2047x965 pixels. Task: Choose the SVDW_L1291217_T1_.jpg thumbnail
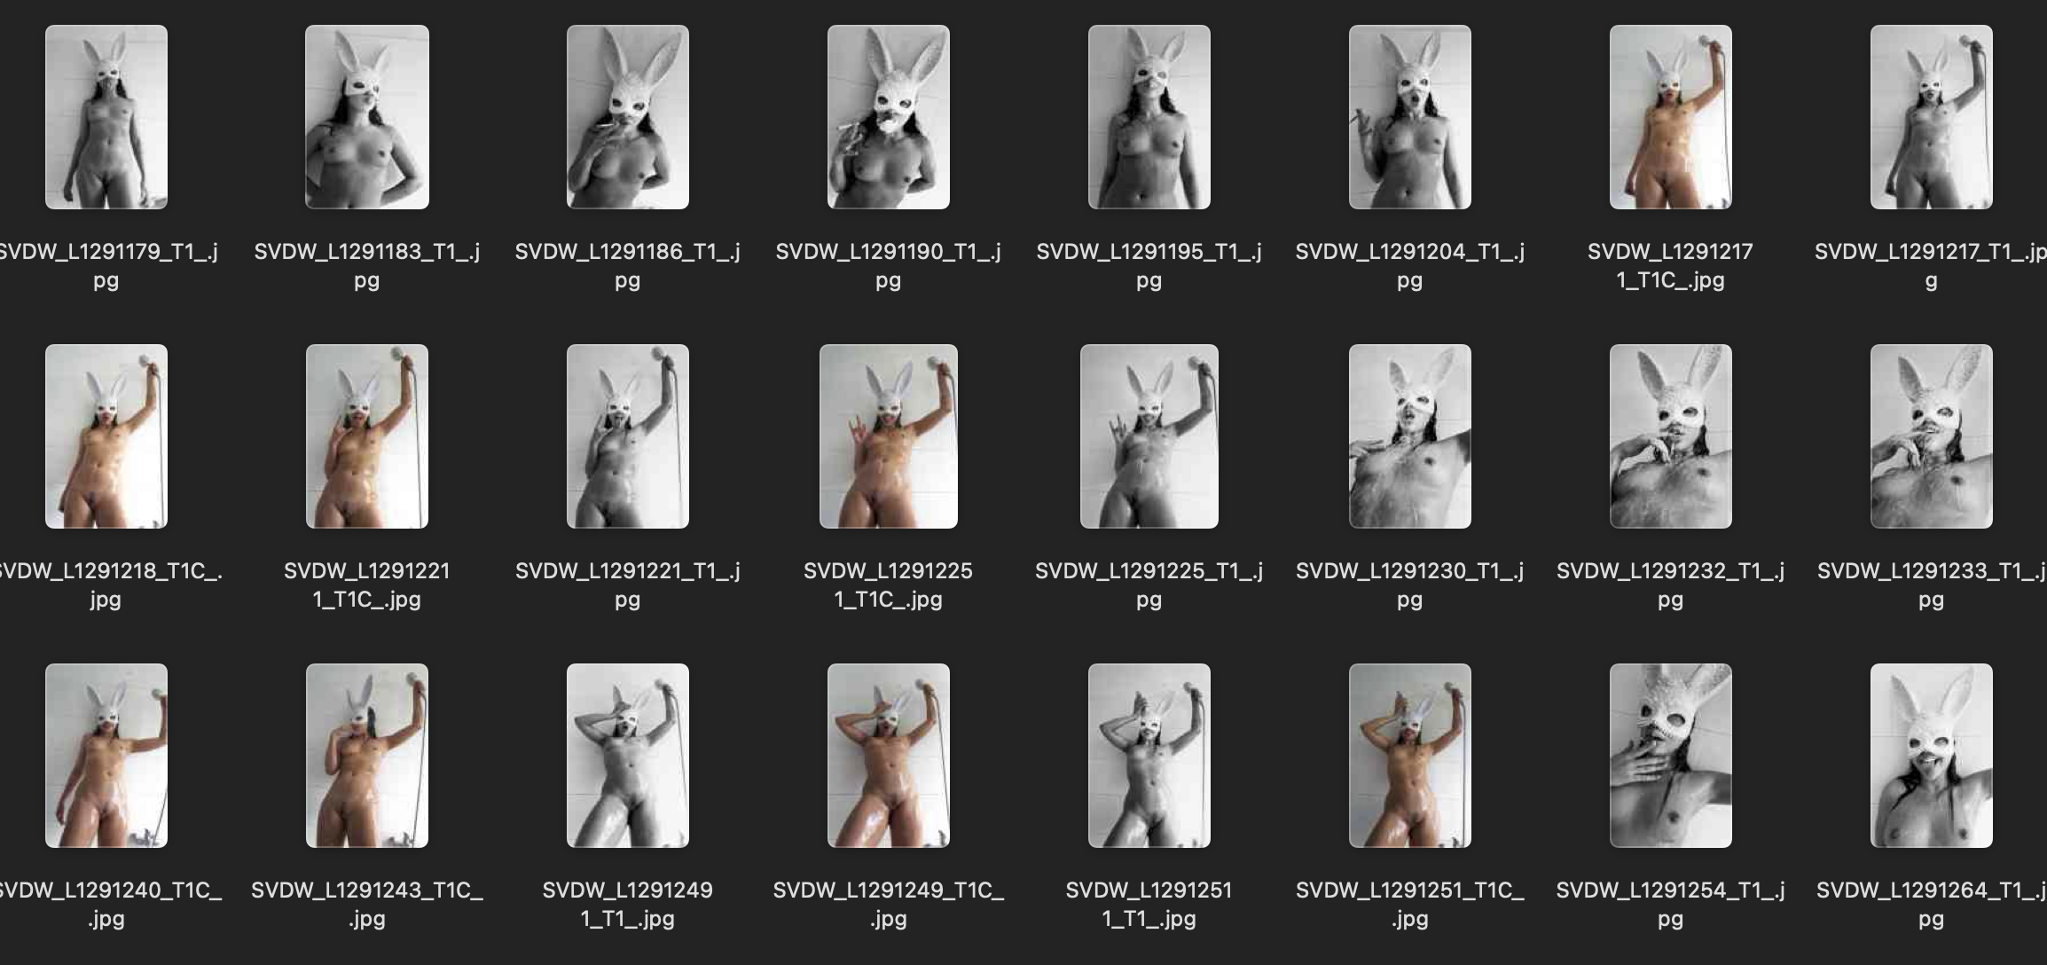click(1932, 117)
